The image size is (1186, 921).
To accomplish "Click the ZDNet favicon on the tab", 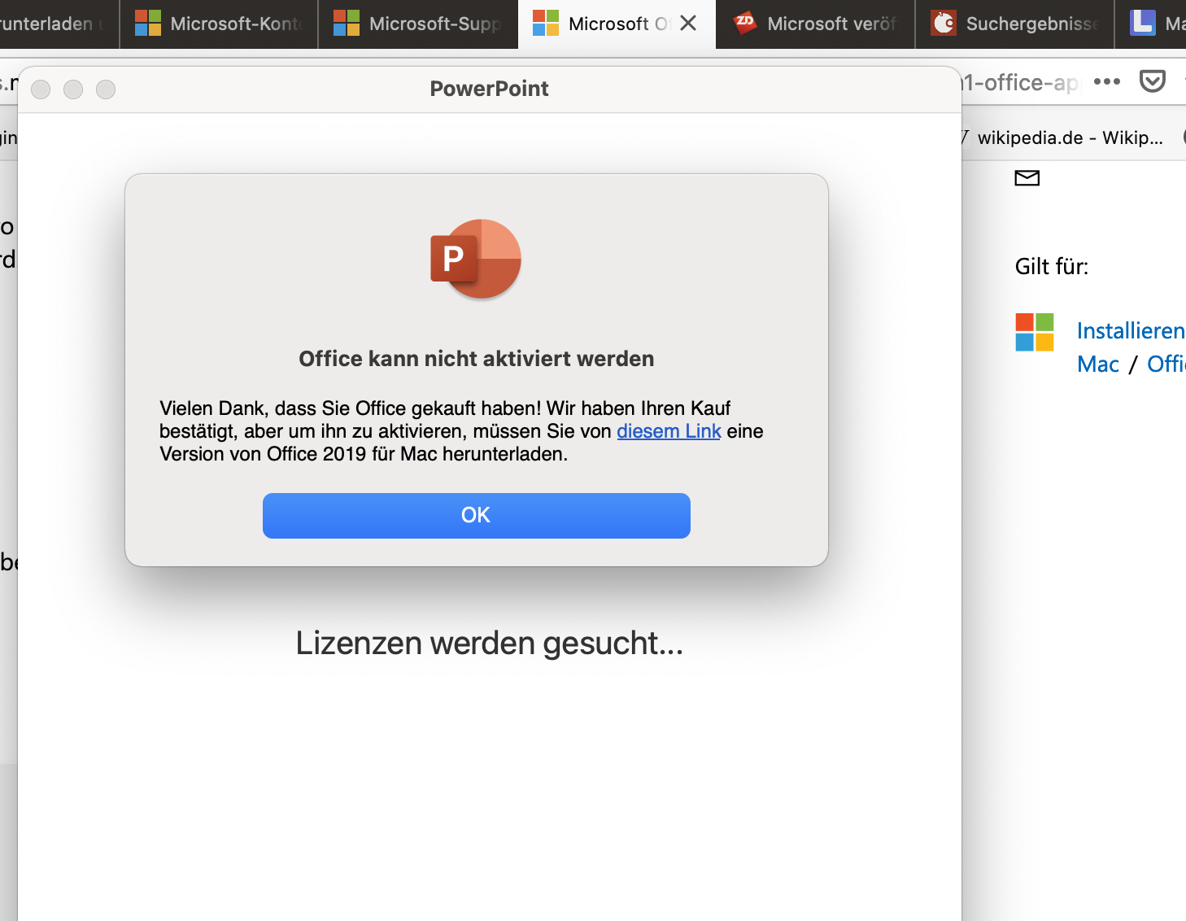I will point(744,23).
